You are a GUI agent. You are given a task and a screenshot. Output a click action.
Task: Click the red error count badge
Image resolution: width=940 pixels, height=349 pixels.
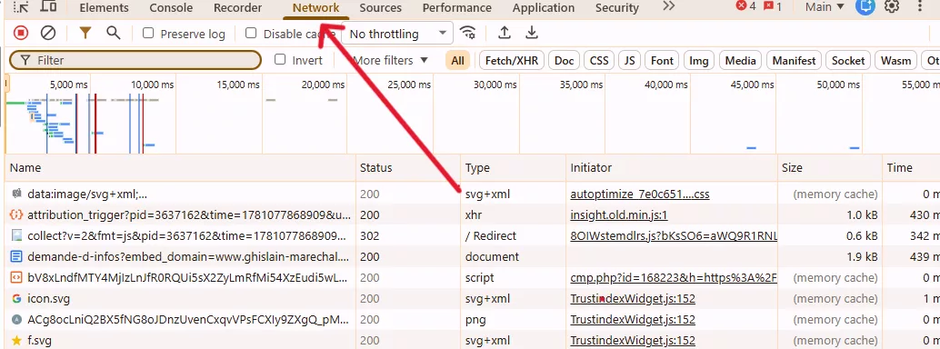pyautogui.click(x=745, y=7)
